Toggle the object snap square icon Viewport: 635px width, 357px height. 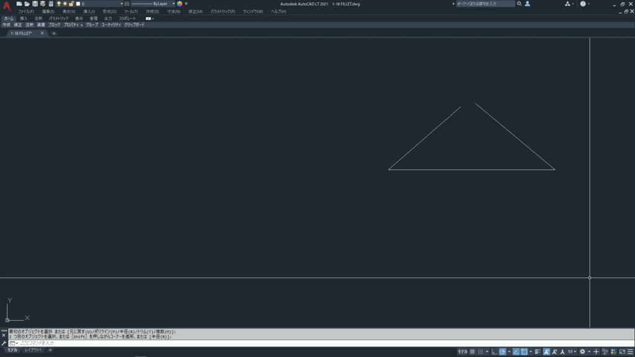525,352
